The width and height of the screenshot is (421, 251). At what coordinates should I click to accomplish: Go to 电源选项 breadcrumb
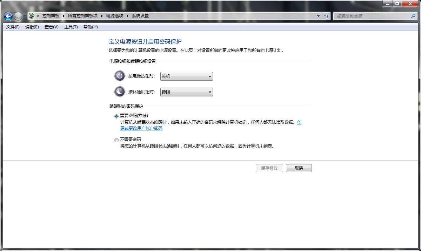[x=115, y=16]
